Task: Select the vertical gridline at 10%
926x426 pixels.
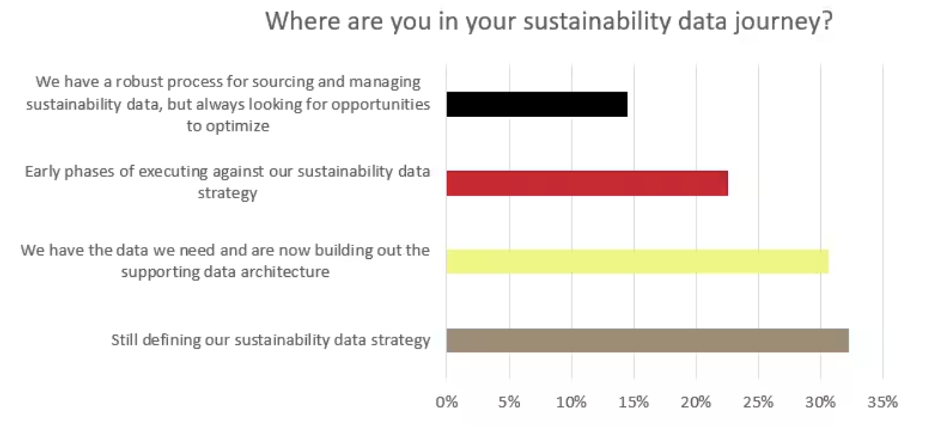Action: (x=571, y=220)
